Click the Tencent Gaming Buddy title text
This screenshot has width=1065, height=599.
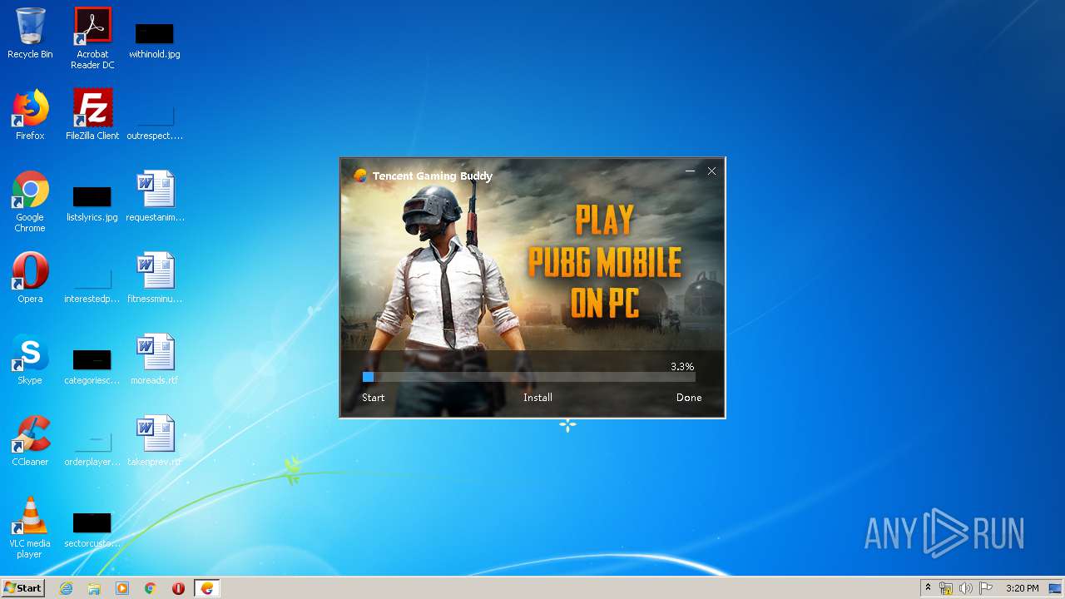(433, 176)
